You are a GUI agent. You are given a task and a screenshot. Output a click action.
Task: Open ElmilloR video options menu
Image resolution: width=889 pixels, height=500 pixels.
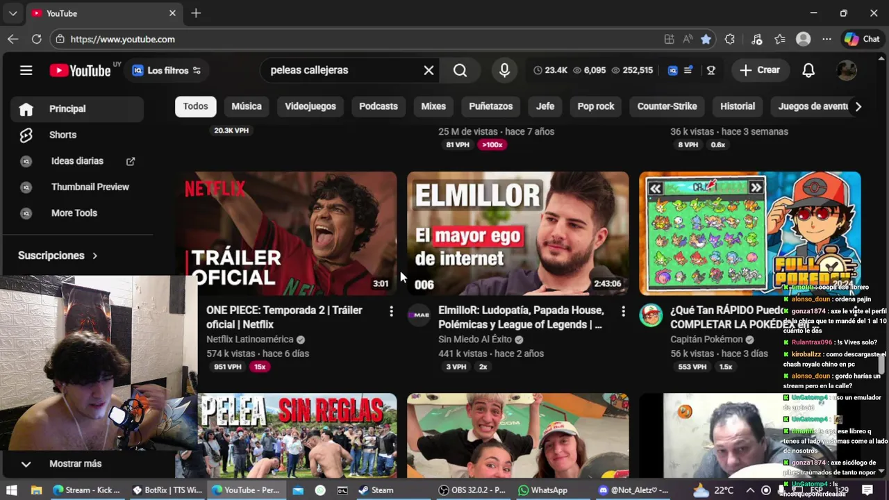[x=623, y=311]
